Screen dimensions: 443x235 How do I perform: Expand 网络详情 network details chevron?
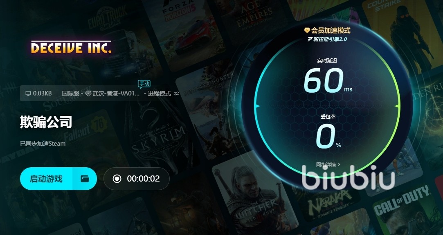(x=340, y=164)
